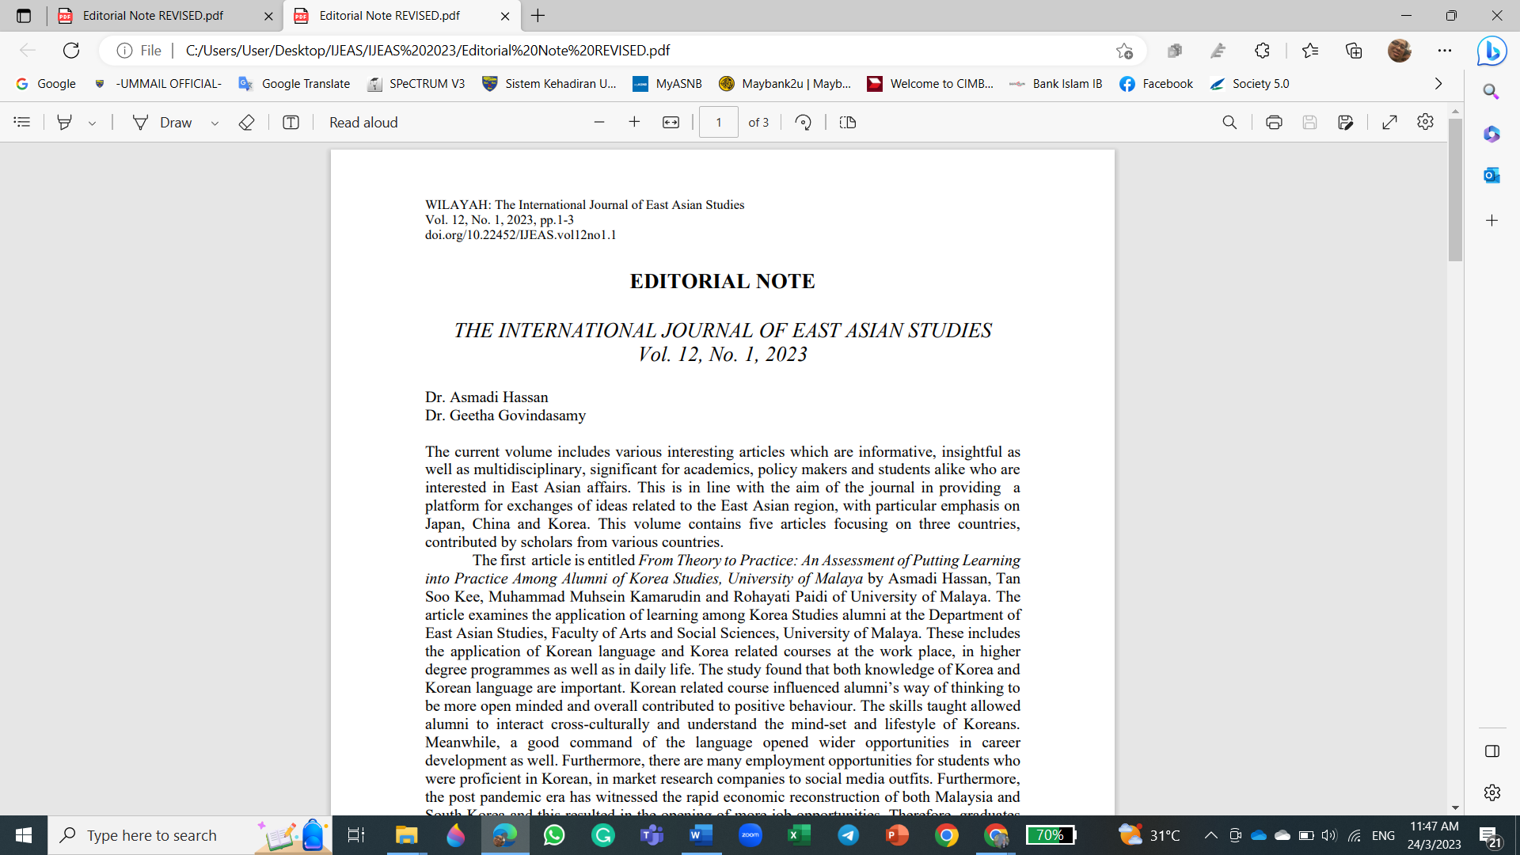The width and height of the screenshot is (1520, 855).
Task: Open sidebar Search icon
Action: pyautogui.click(x=1491, y=92)
